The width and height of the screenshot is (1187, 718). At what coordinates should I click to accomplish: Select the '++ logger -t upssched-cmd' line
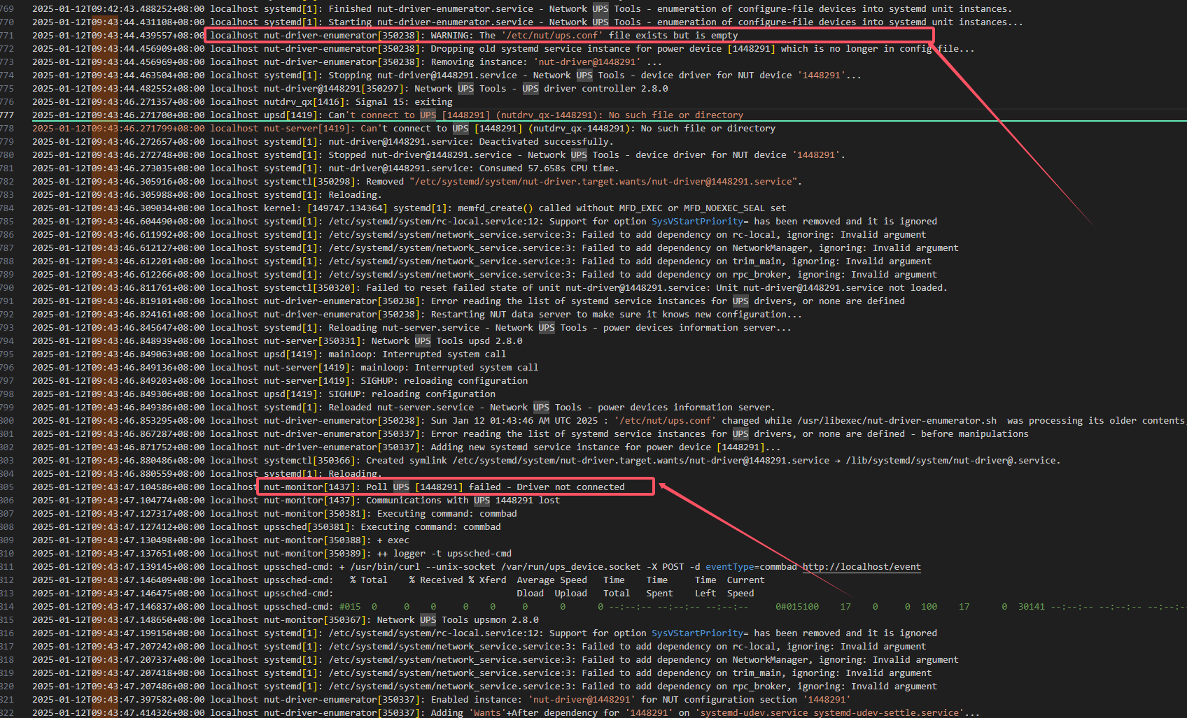click(272, 554)
